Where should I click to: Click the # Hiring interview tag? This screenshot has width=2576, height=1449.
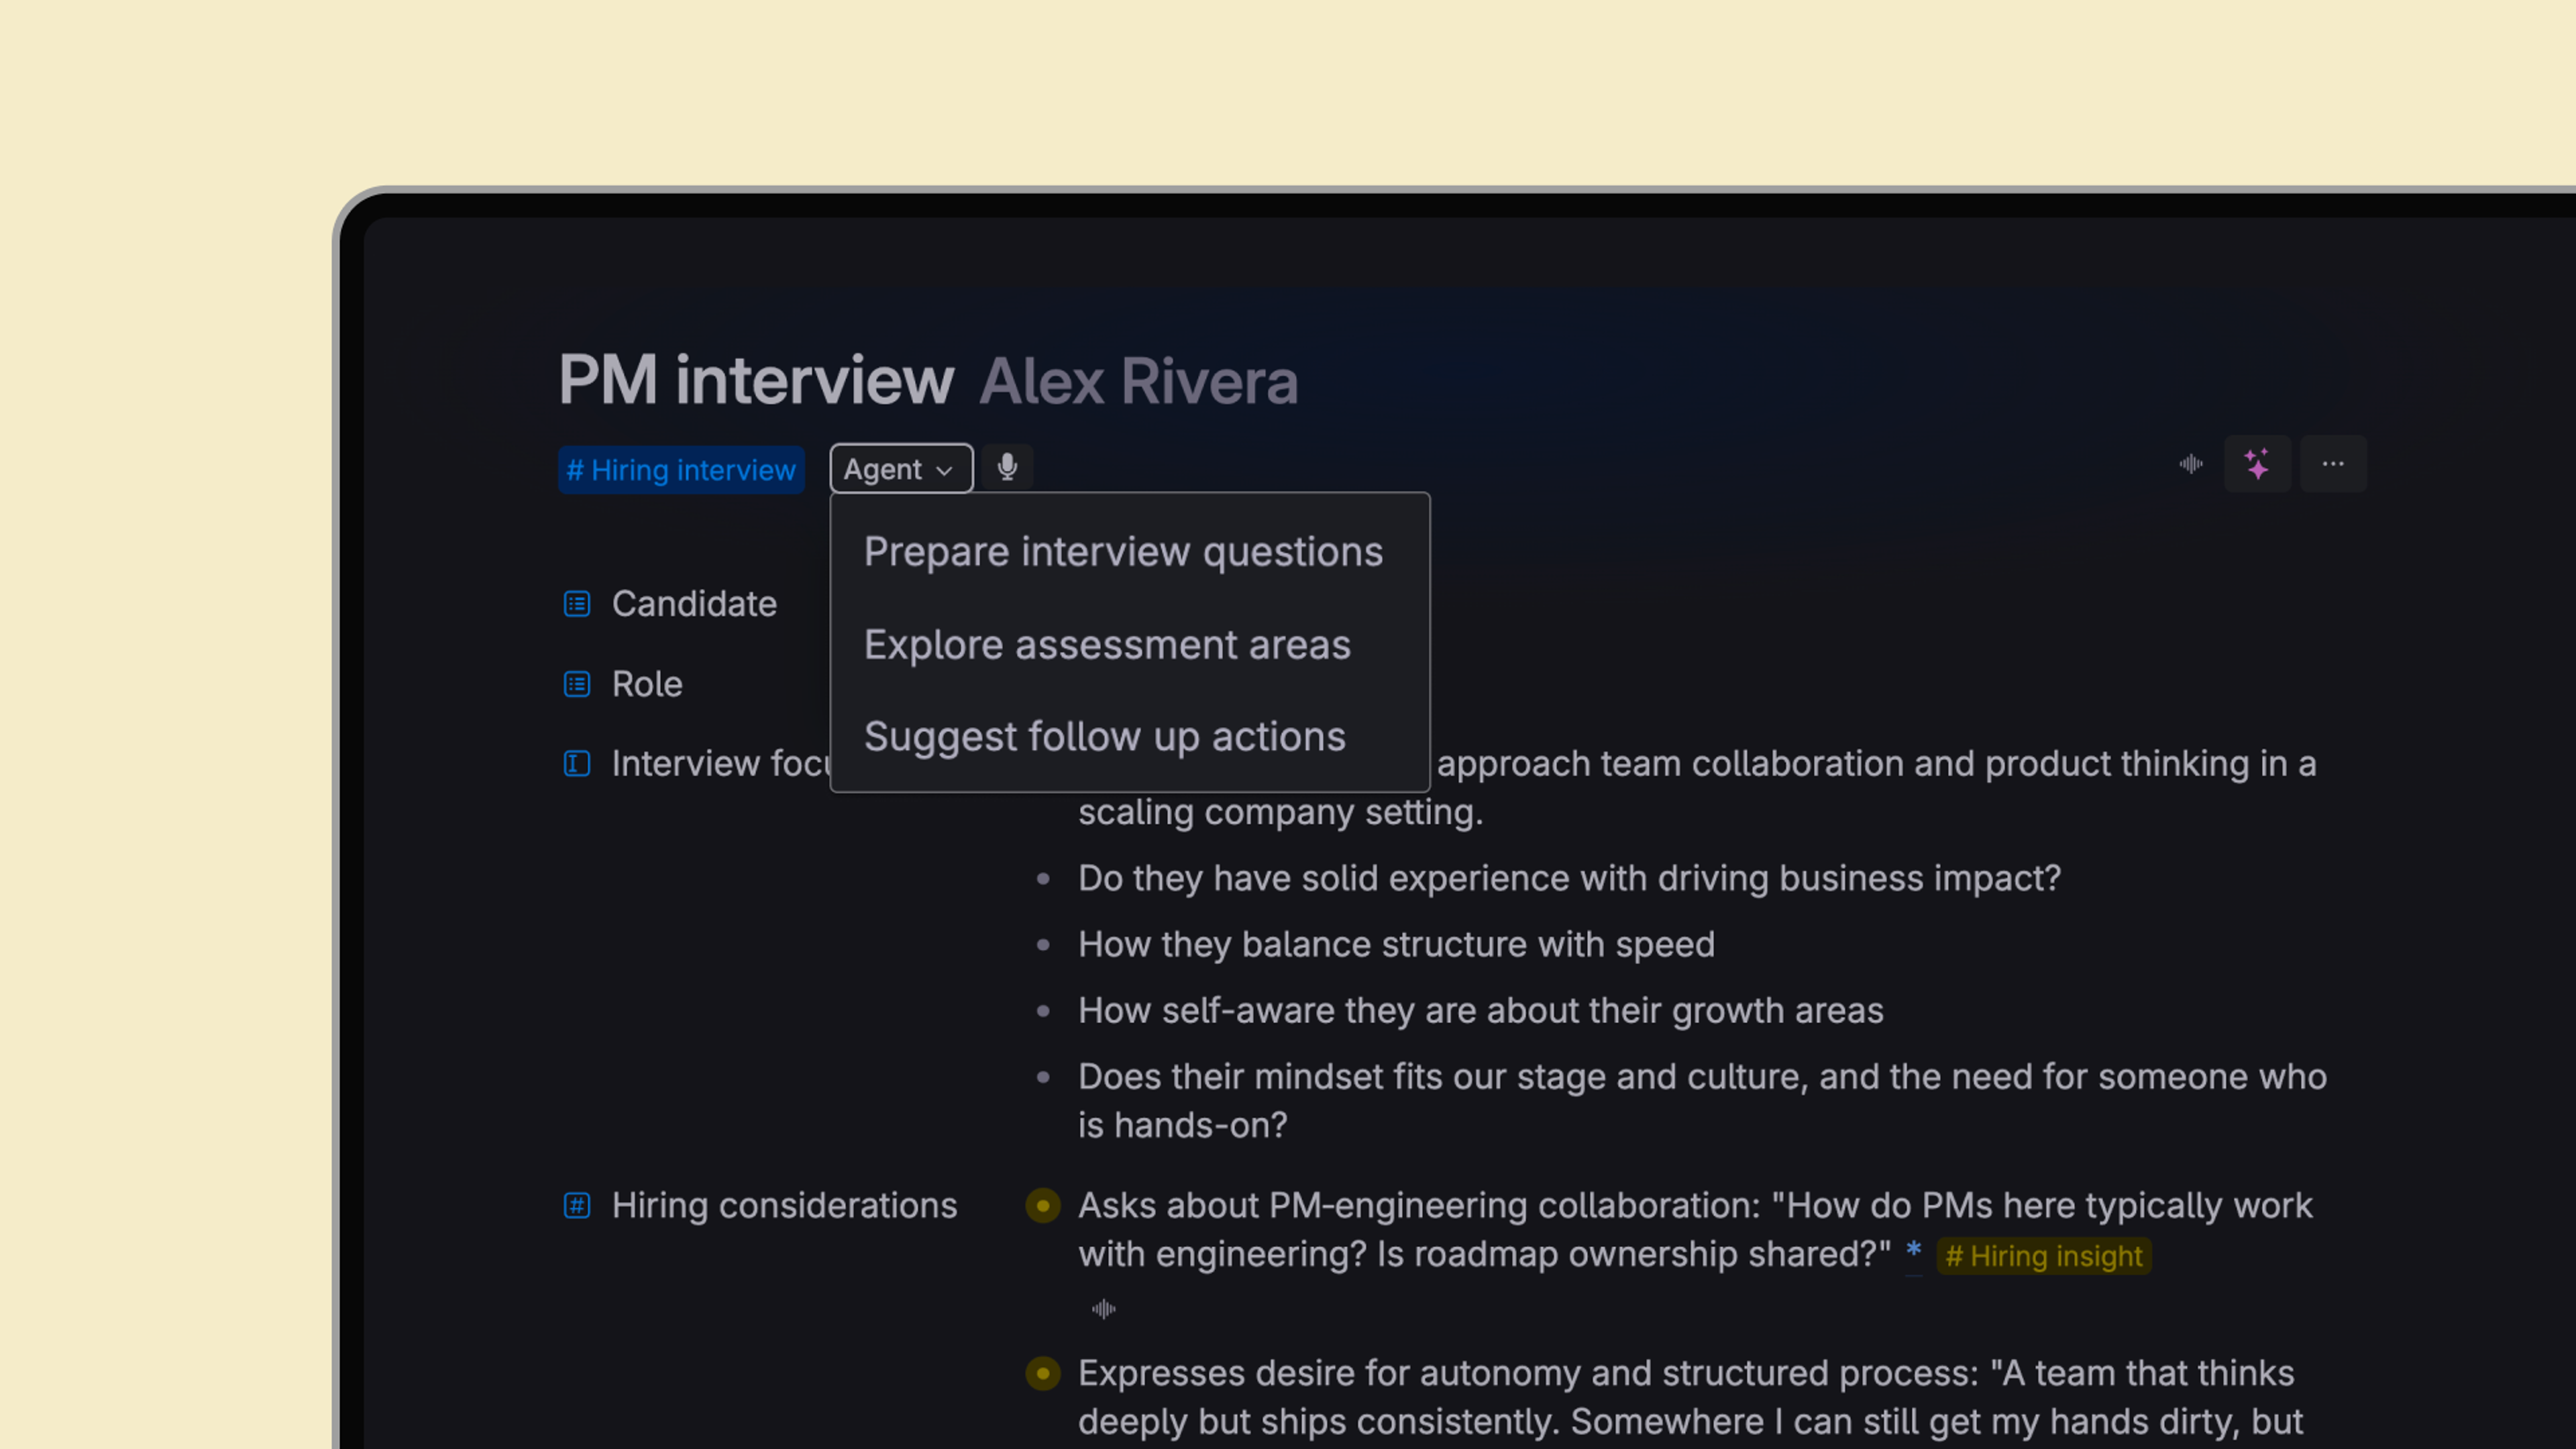click(681, 470)
